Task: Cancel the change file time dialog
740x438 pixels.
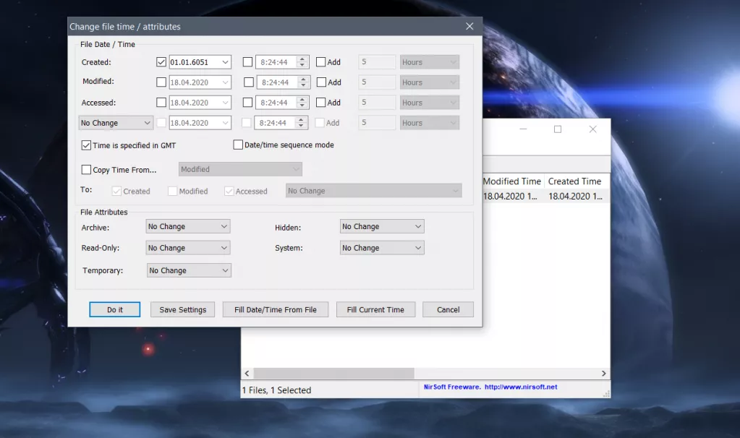Action: (448, 309)
